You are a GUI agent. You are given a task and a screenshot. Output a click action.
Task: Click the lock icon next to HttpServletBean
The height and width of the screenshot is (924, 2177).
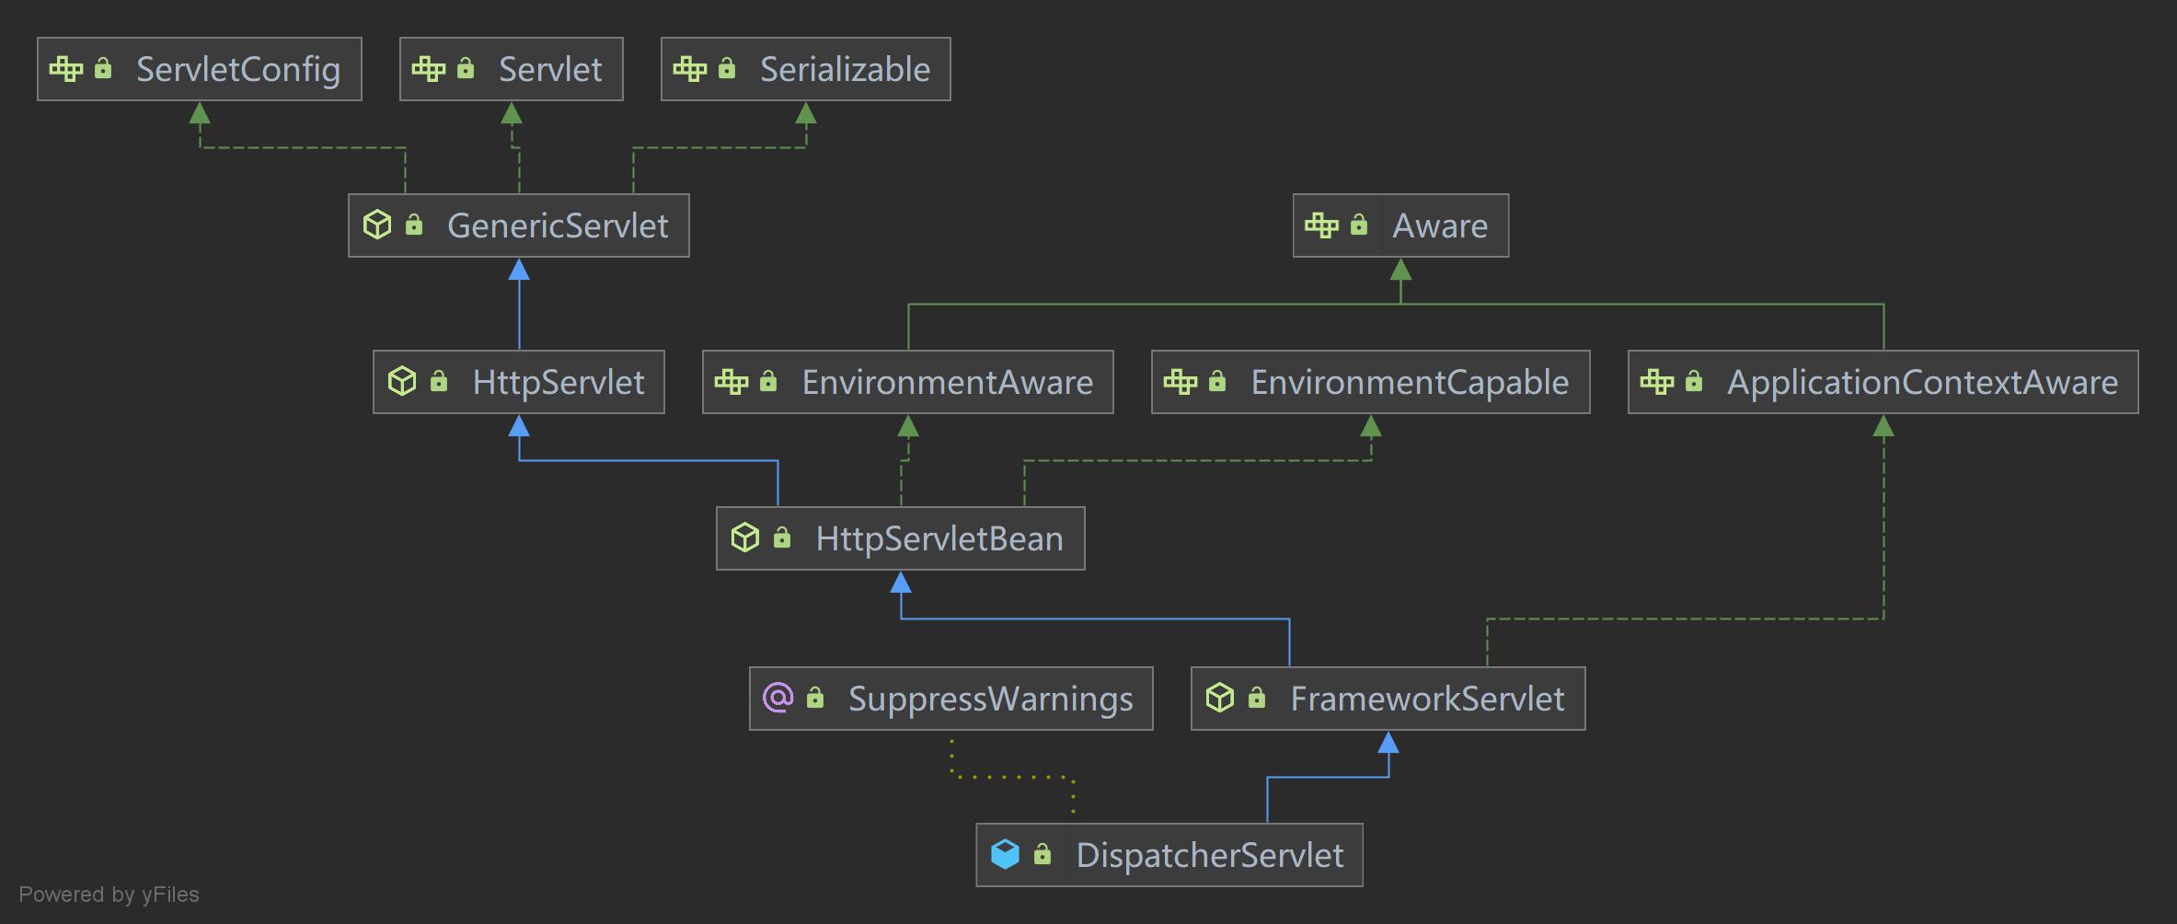point(782,538)
